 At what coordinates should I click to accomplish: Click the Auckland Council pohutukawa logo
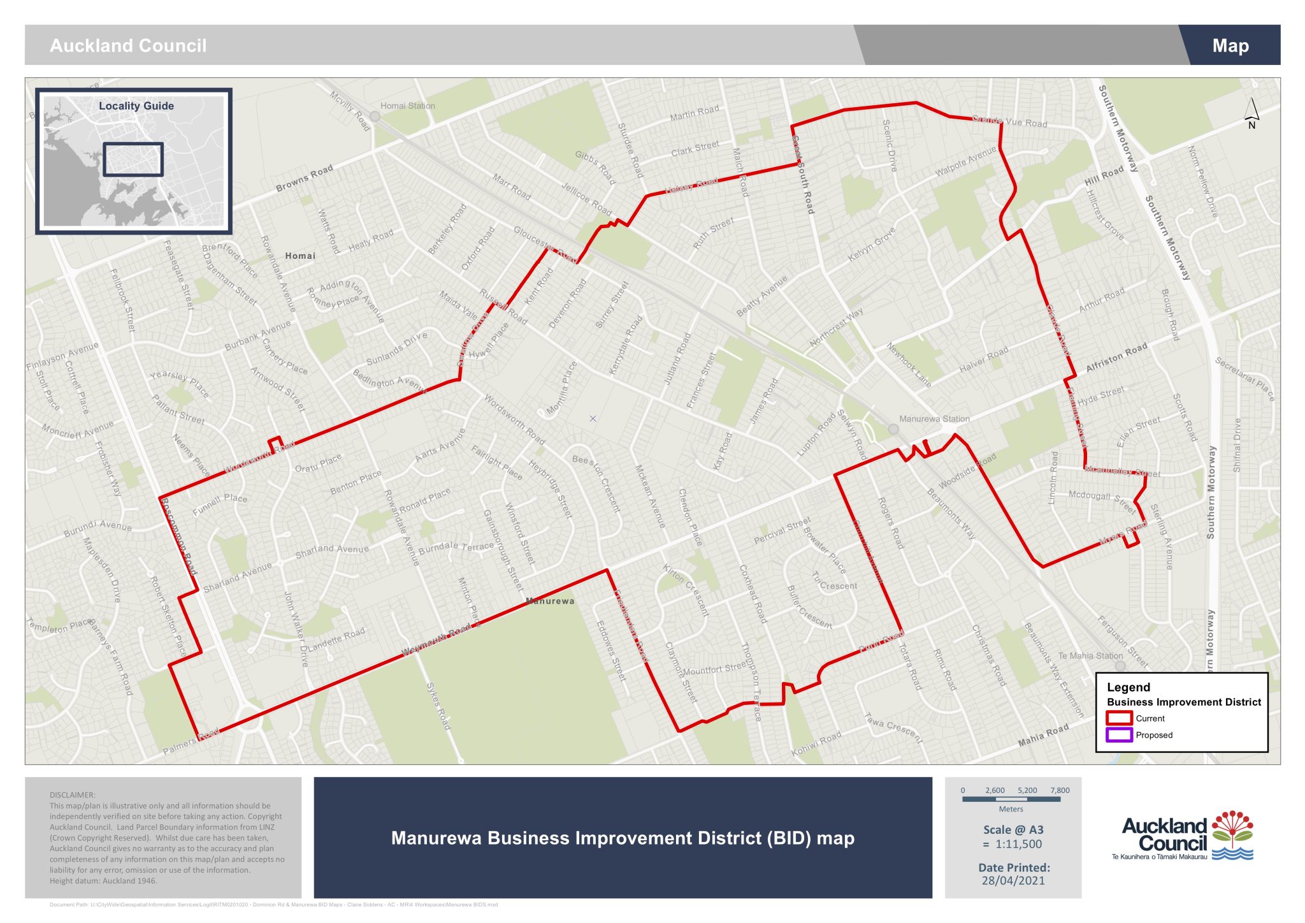pyautogui.click(x=1232, y=835)
